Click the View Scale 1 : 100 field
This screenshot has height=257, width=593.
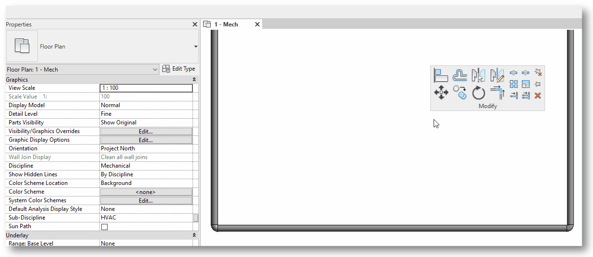(146, 88)
